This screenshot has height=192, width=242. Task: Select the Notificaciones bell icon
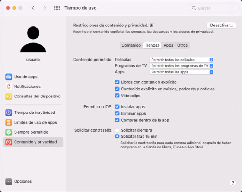[9, 87]
